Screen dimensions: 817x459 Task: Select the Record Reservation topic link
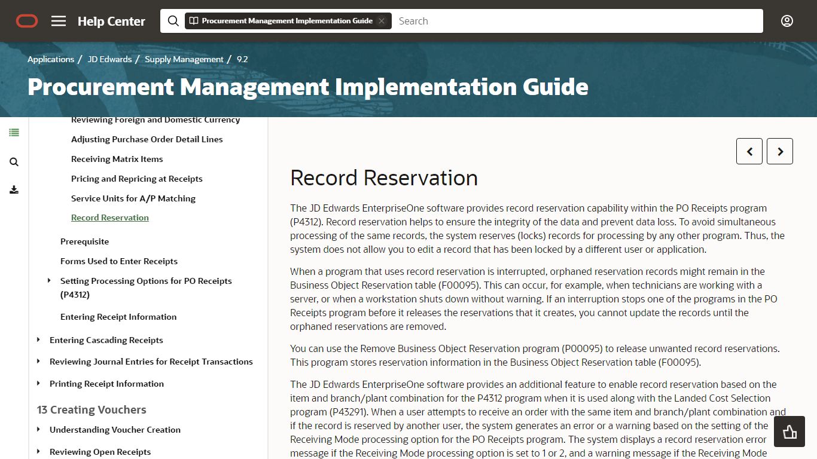pos(110,218)
